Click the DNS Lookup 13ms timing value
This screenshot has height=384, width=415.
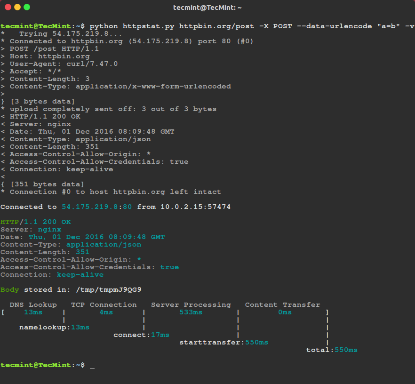tap(33, 312)
